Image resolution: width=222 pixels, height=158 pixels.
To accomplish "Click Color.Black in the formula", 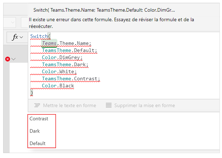I will (58, 86).
